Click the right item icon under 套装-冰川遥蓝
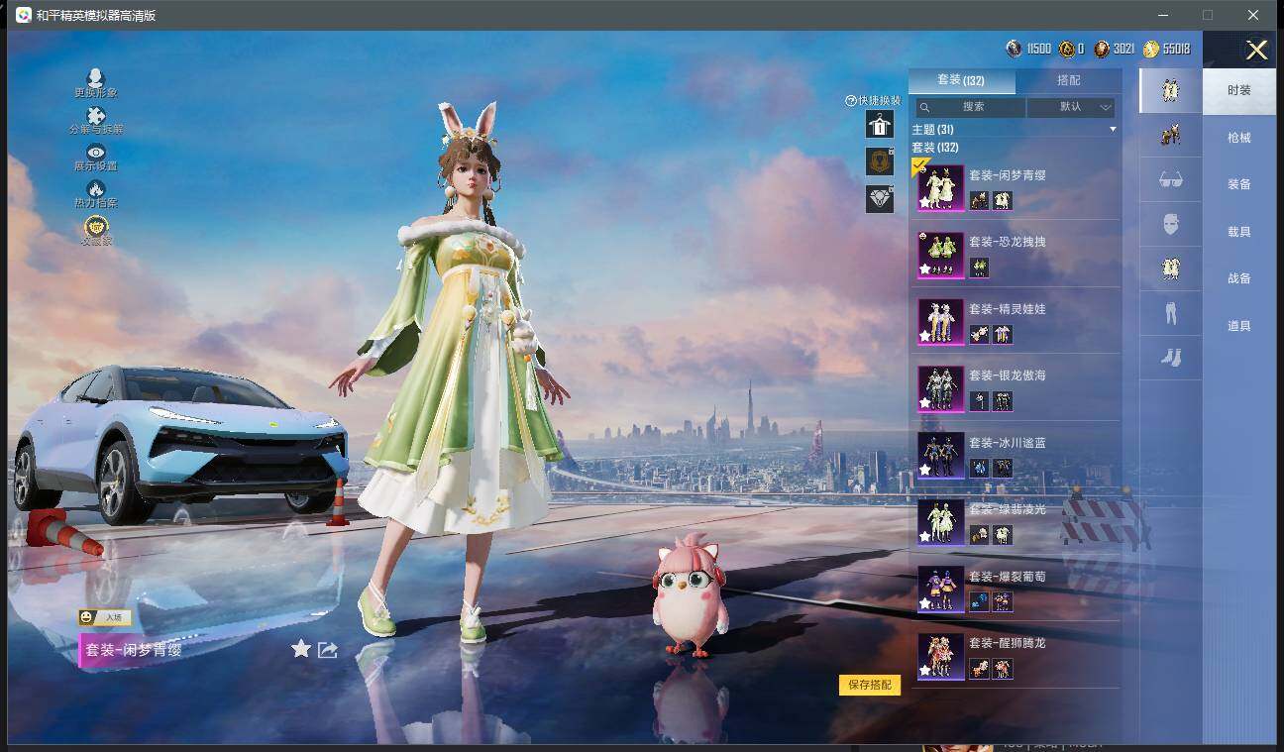Viewport: 1284px width, 752px height. [x=1003, y=469]
